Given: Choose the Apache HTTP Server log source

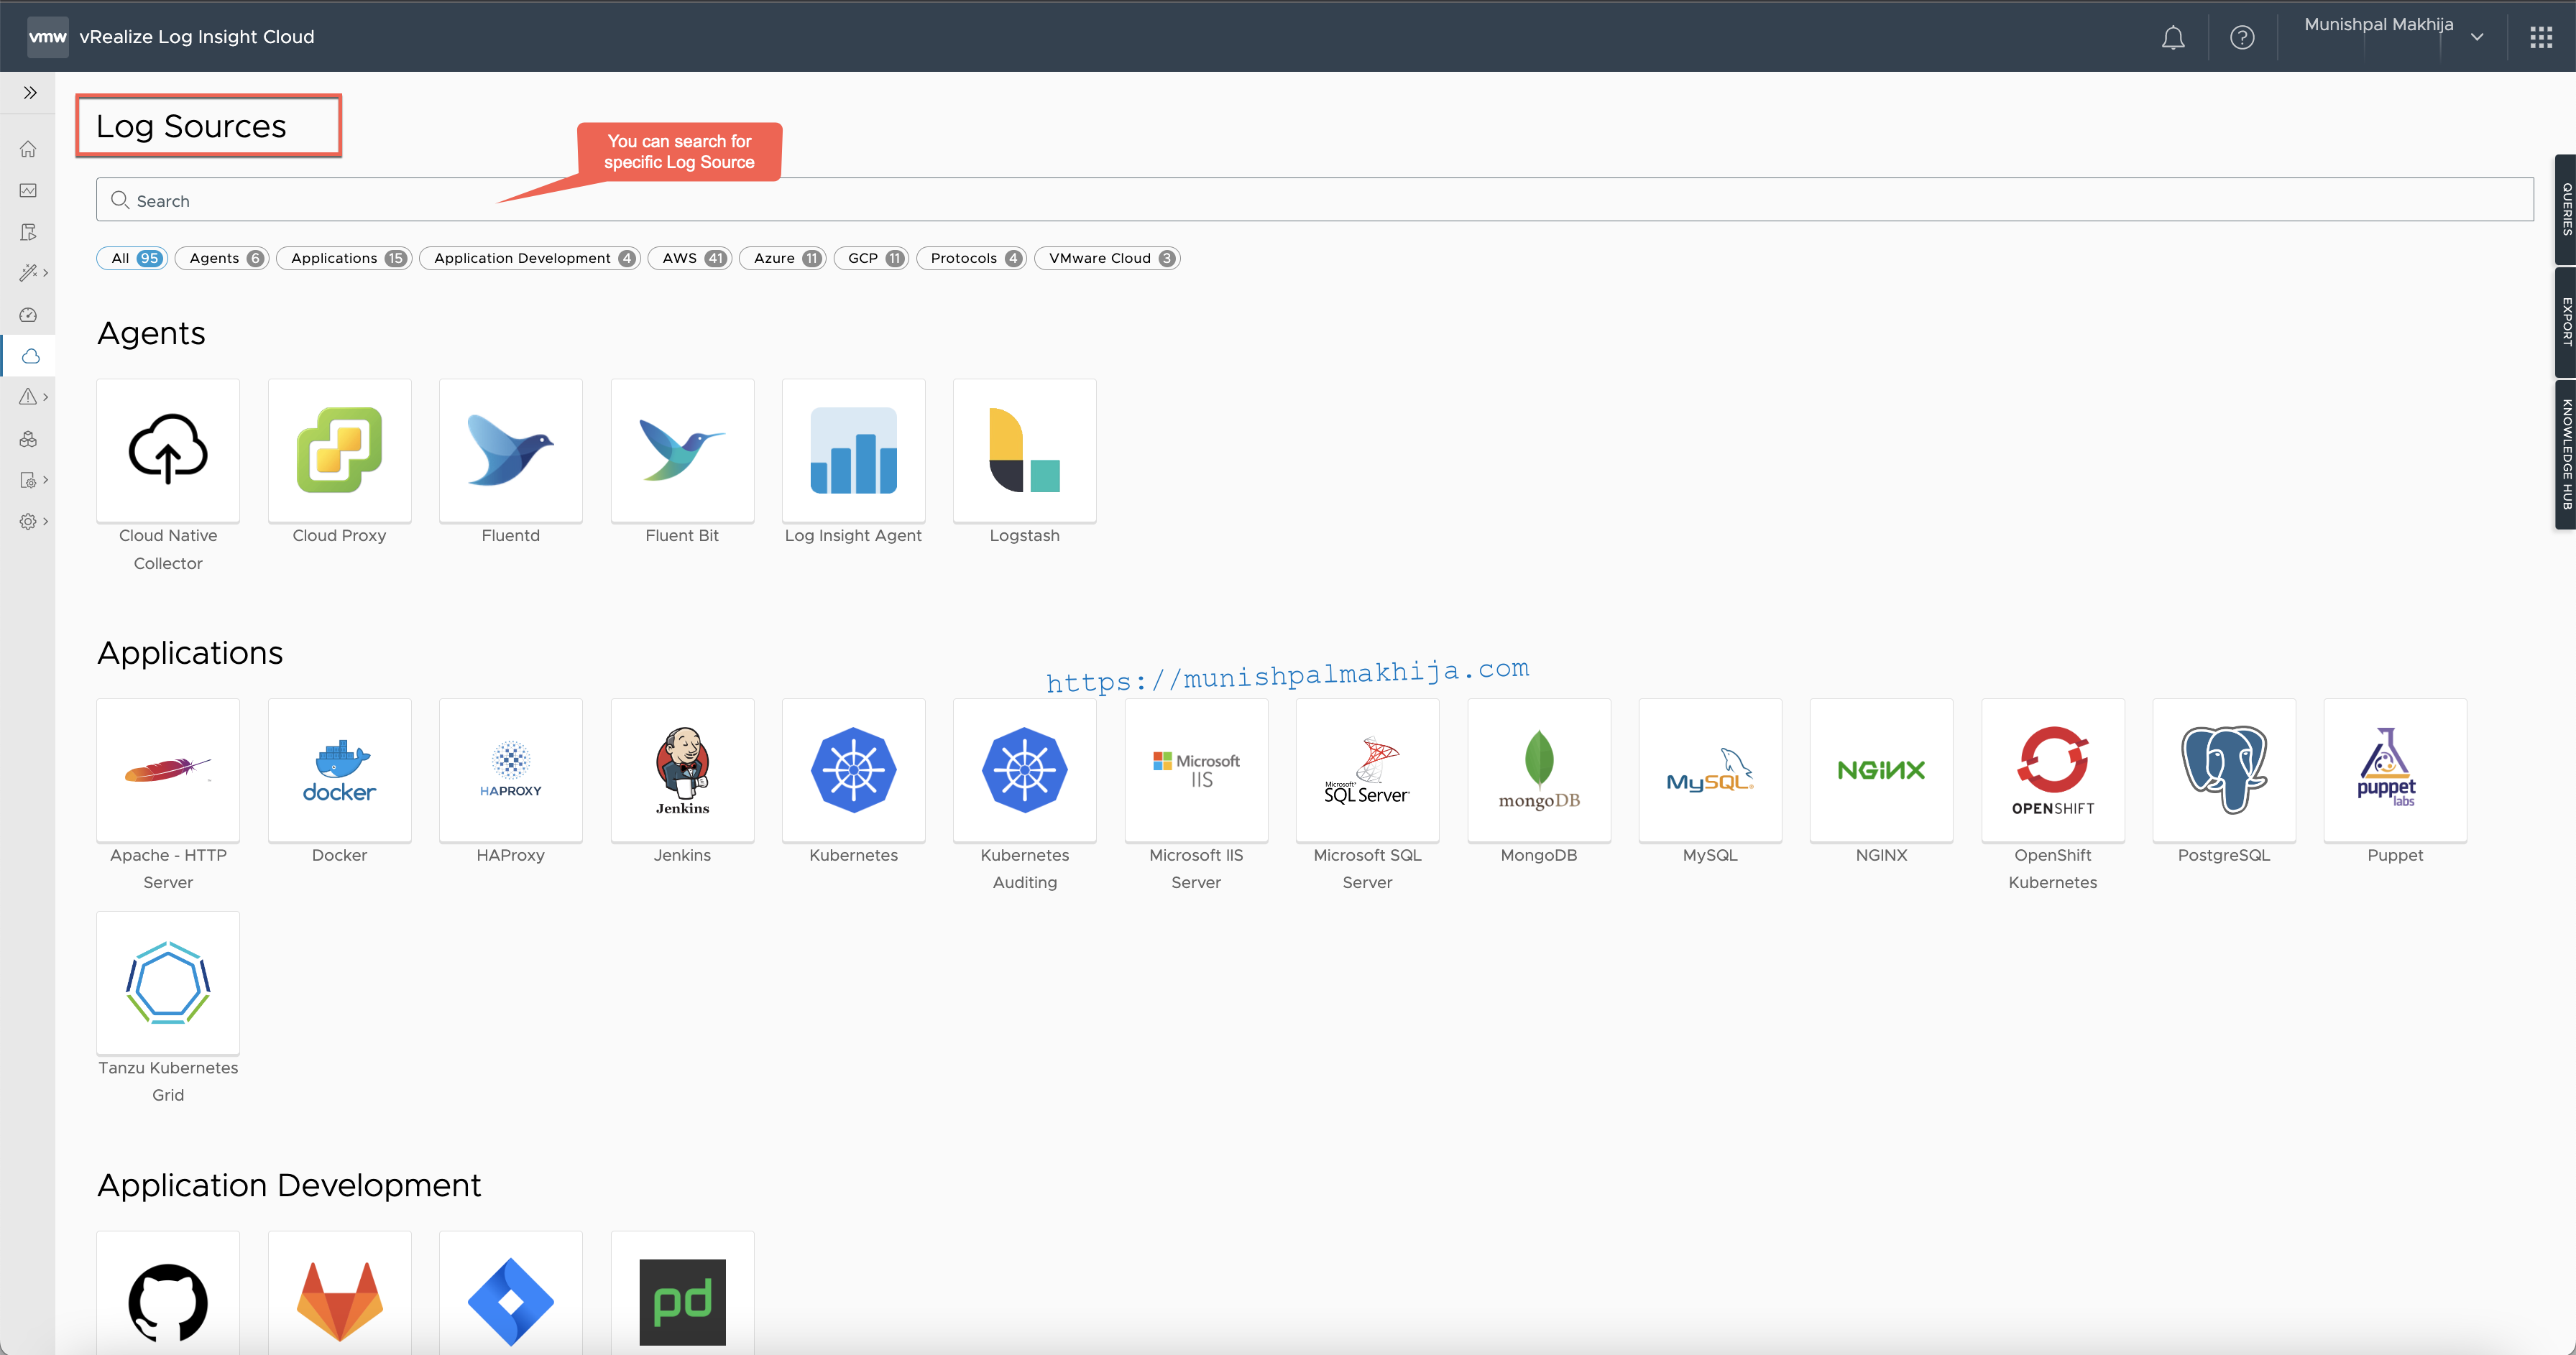Looking at the screenshot, I should (x=168, y=770).
